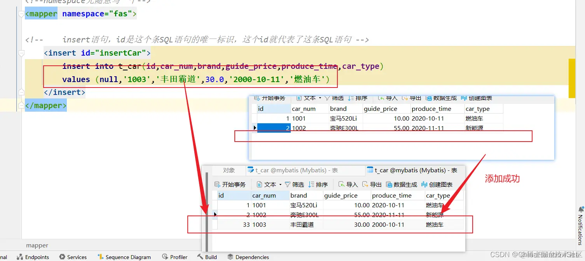The image size is (585, 261).
Task: Open the Notifications side panel
Action: click(581, 226)
